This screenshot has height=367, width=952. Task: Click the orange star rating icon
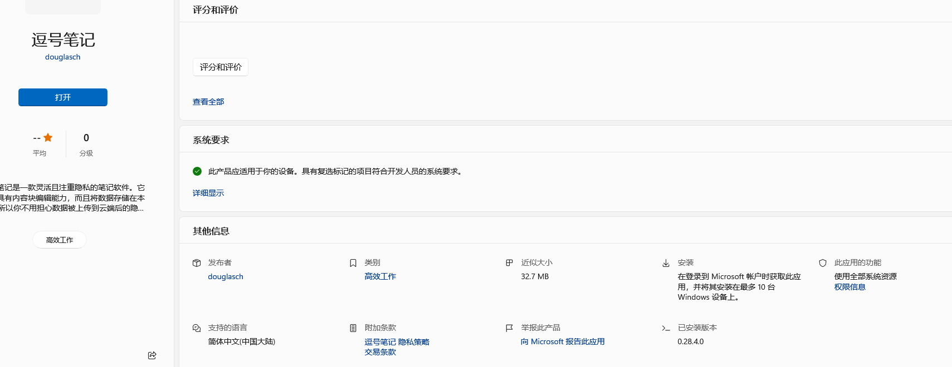click(48, 137)
